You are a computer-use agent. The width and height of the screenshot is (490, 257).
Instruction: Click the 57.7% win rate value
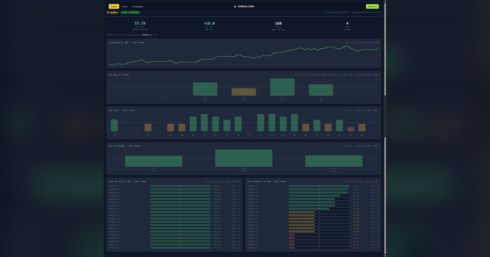(140, 23)
